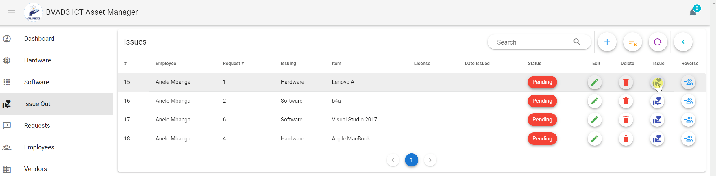Click the notification bell icon
Viewport: 716px width, 176px height.
point(693,13)
